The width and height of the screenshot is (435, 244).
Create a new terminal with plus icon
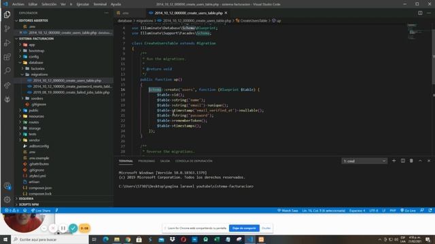tap(394, 161)
